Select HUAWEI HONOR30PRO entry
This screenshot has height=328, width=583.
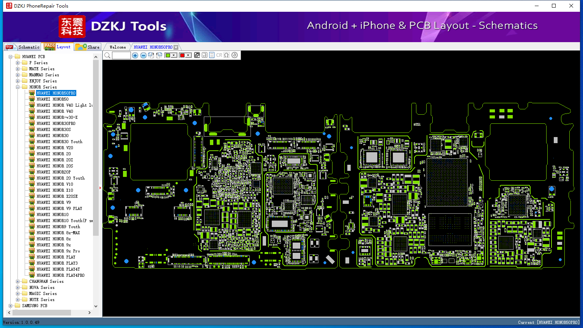[x=56, y=123]
